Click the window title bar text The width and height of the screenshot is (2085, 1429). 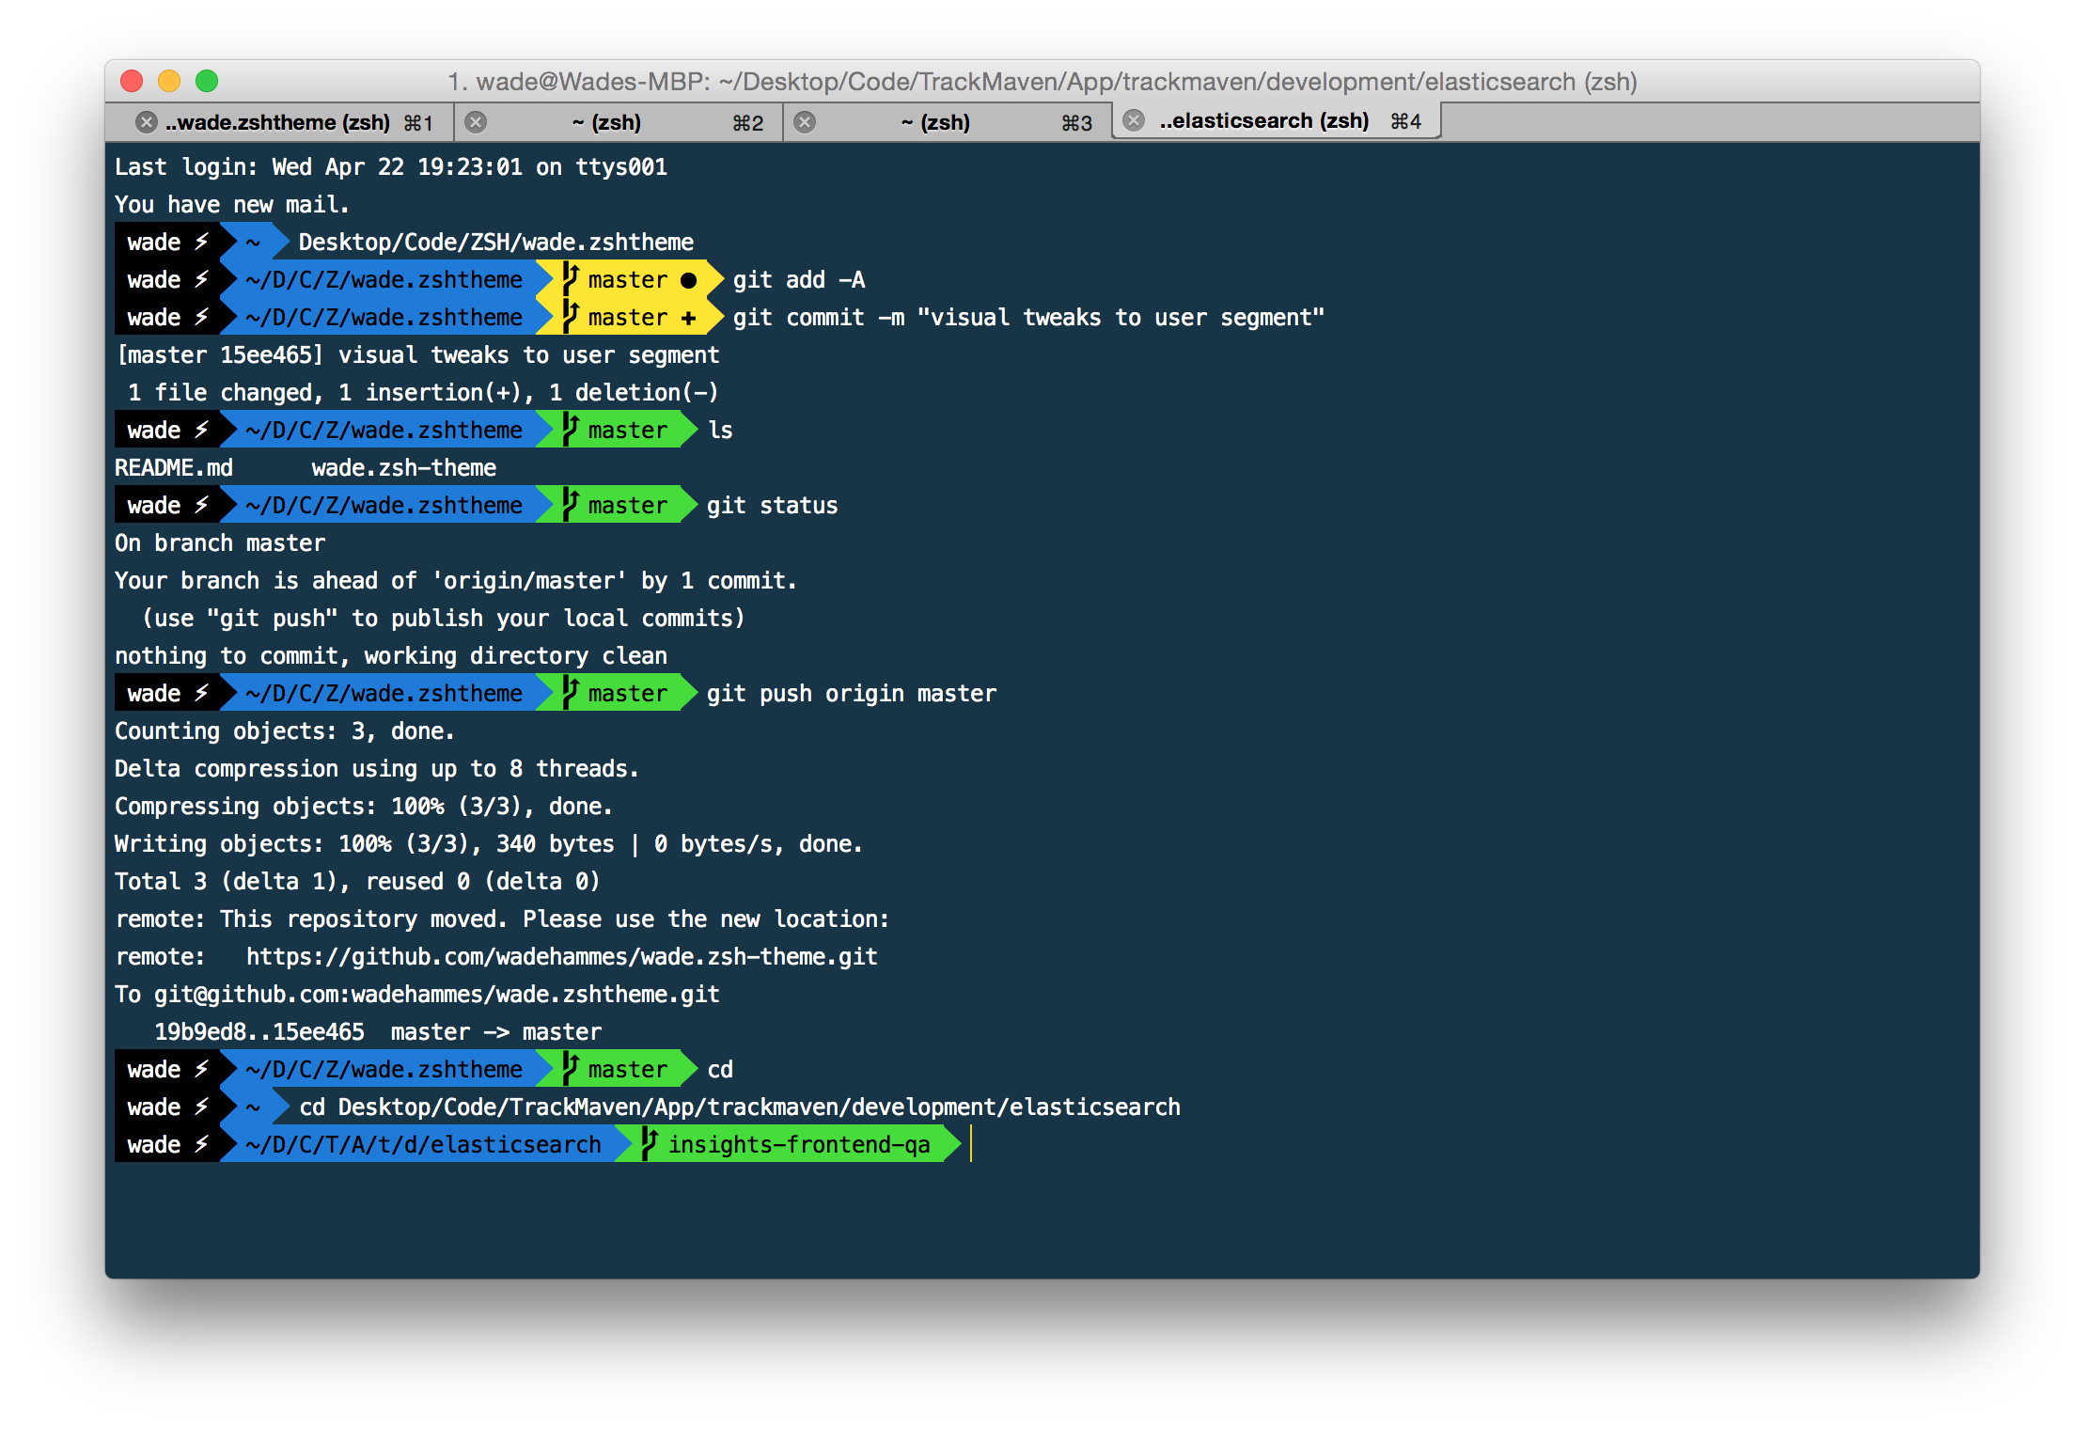1042,82
